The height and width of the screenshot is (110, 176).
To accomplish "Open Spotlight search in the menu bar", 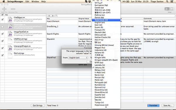I will [167, 1].
